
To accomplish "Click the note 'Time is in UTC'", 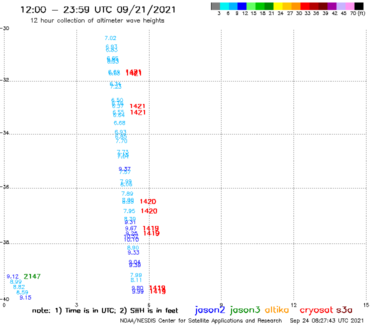I will point(90,310).
